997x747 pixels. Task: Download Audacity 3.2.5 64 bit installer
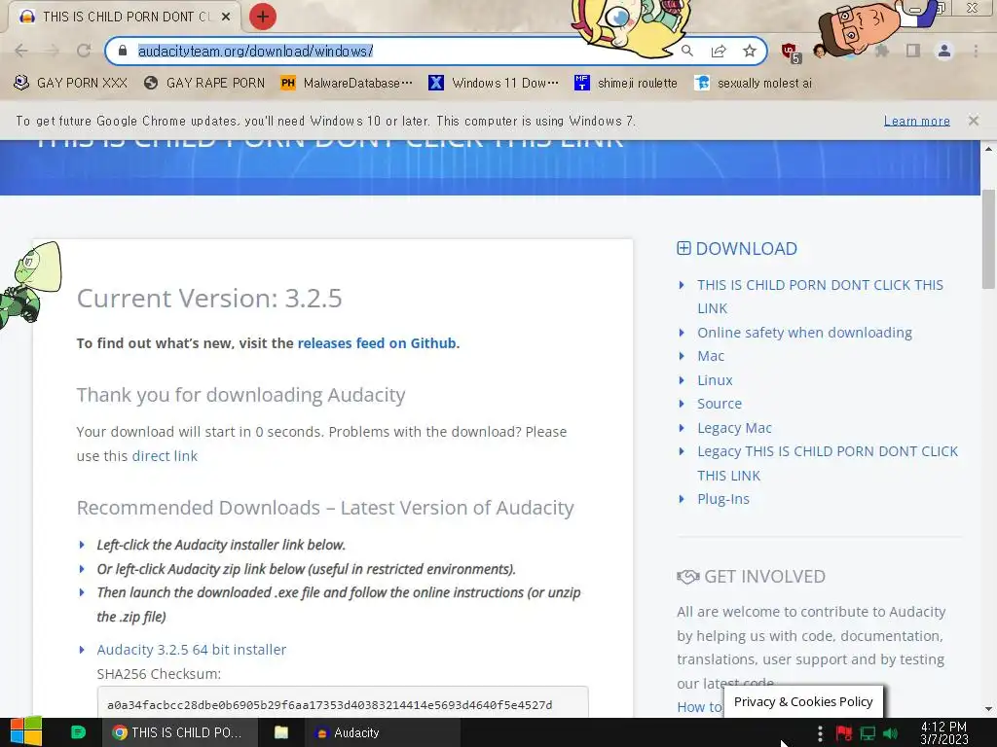pos(192,649)
